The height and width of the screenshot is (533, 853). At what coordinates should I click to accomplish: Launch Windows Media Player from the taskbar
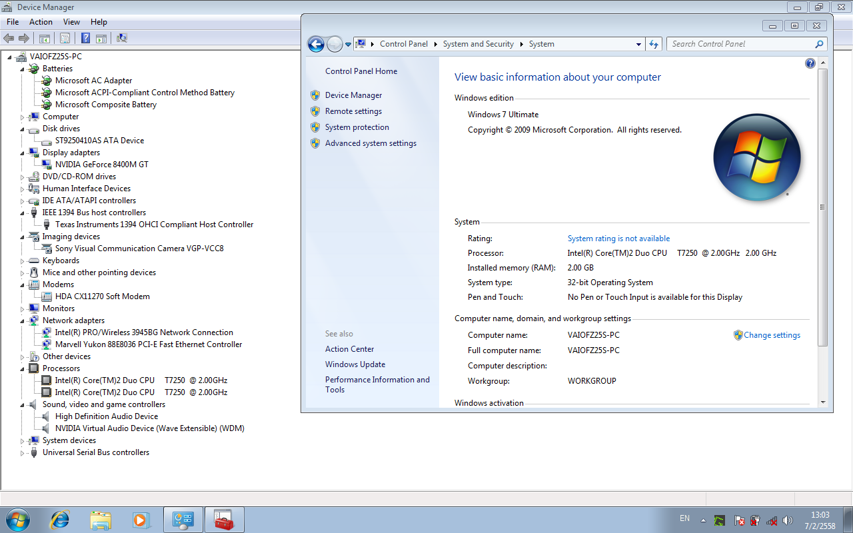(141, 520)
